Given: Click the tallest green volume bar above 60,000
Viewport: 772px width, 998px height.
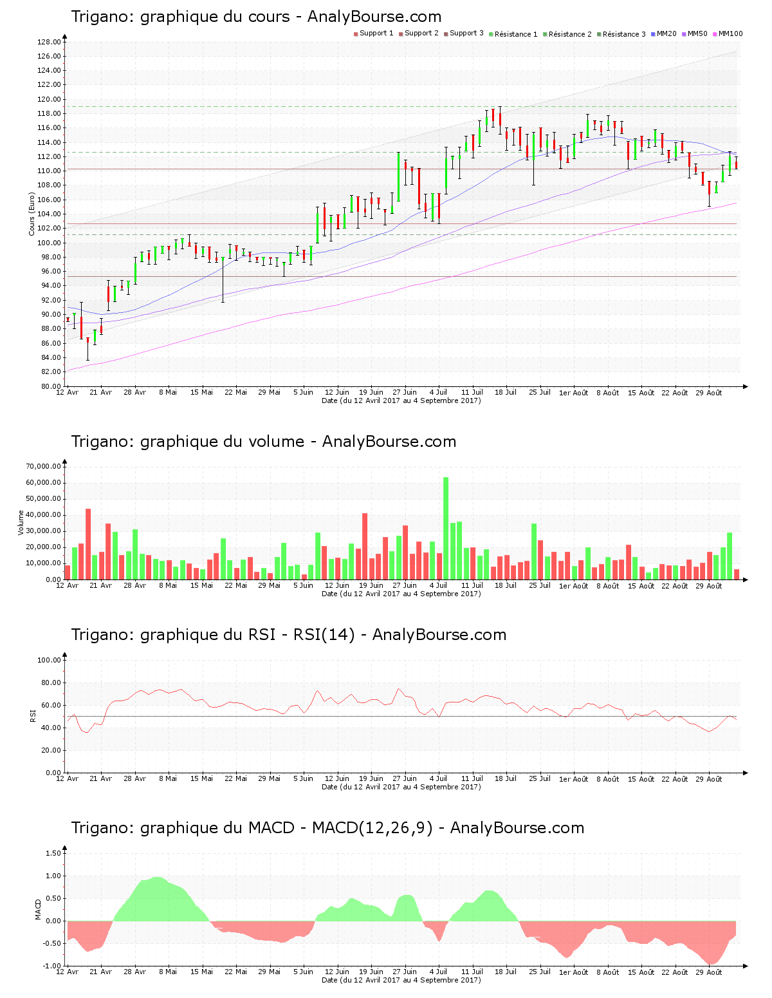Looking at the screenshot, I should (446, 528).
